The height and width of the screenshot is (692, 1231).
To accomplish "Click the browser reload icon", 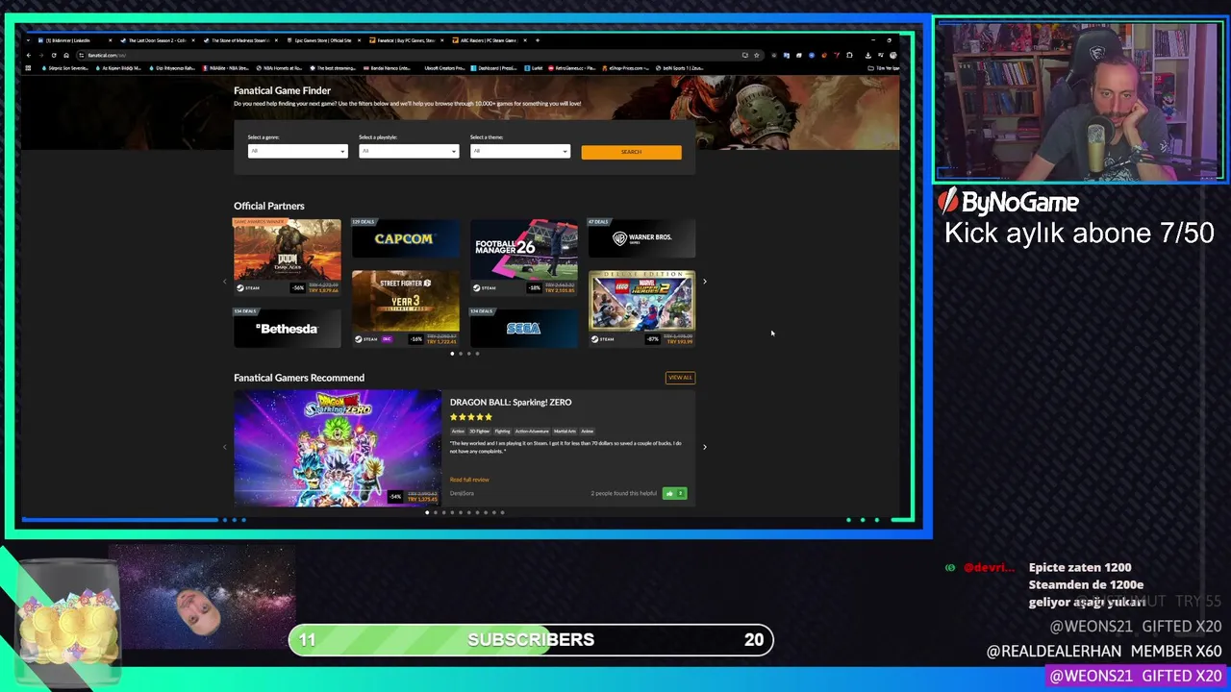I will point(54,55).
